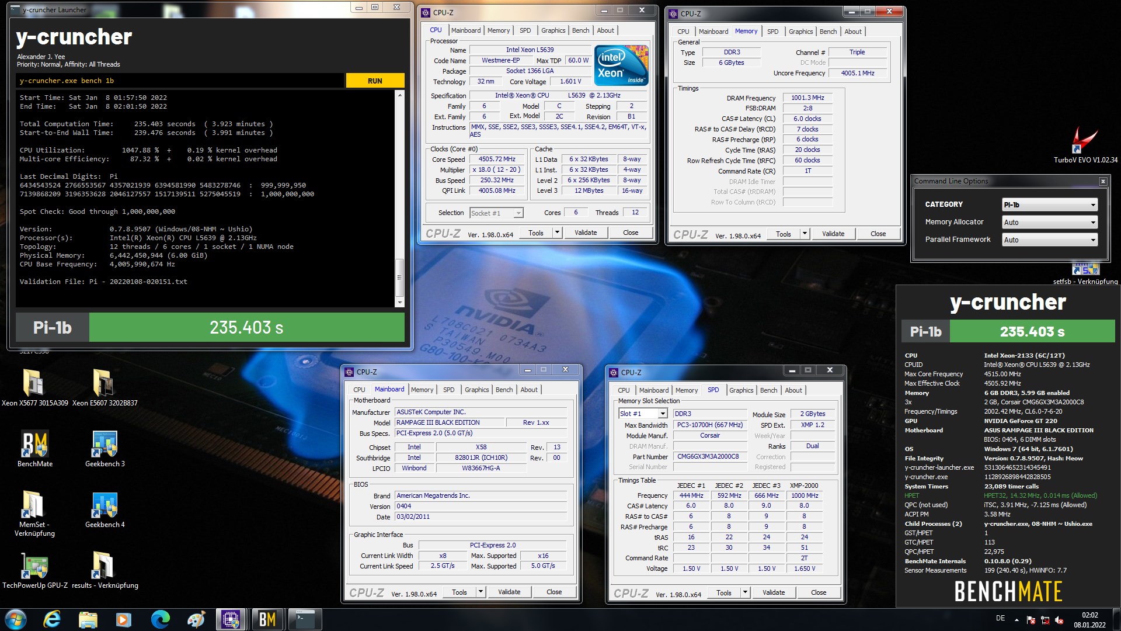Click Validation File Pi text line
Screen dimensions: 1121x631
point(103,282)
